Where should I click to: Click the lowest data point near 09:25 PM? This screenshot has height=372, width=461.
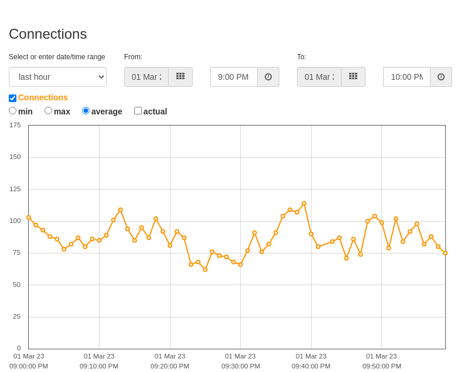(x=205, y=269)
